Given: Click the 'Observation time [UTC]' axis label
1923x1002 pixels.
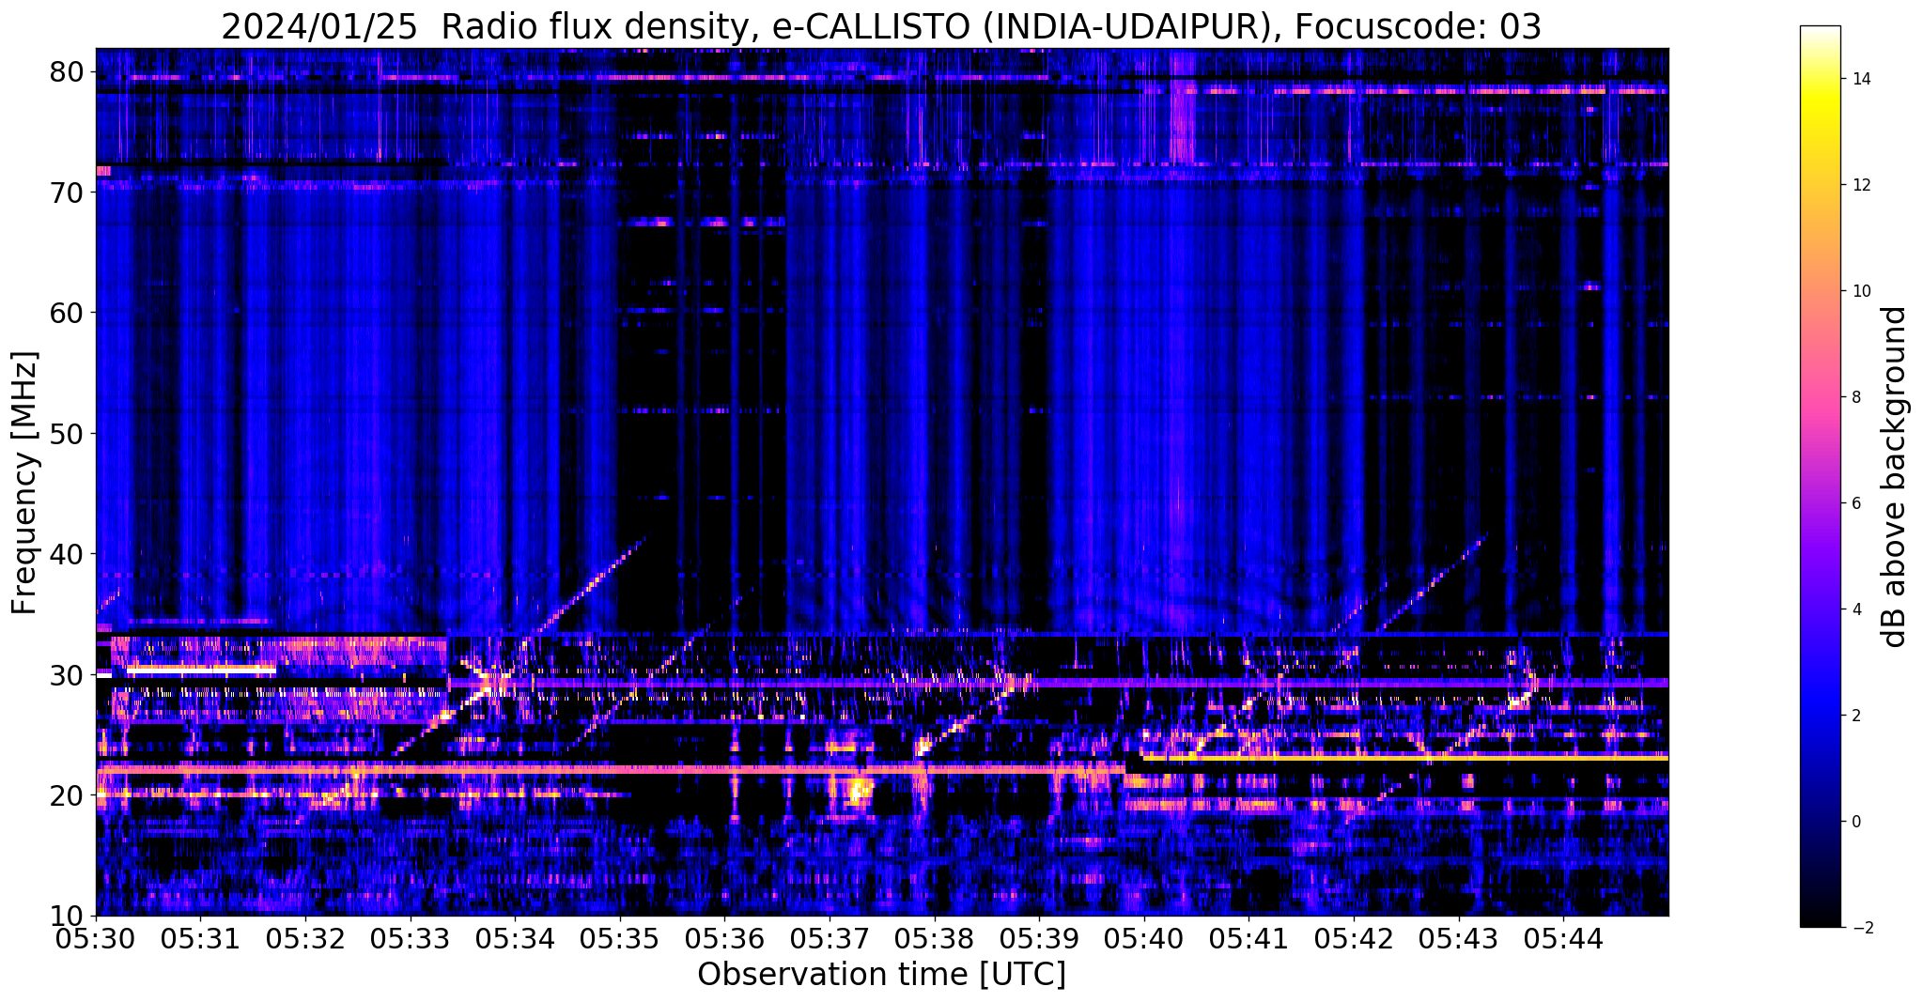Looking at the screenshot, I should pyautogui.click(x=881, y=974).
